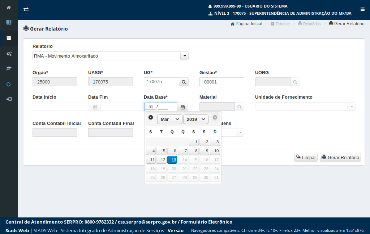Click the Estoque breadcrumb
Viewport: 370px width, 234px height.
[280, 24]
